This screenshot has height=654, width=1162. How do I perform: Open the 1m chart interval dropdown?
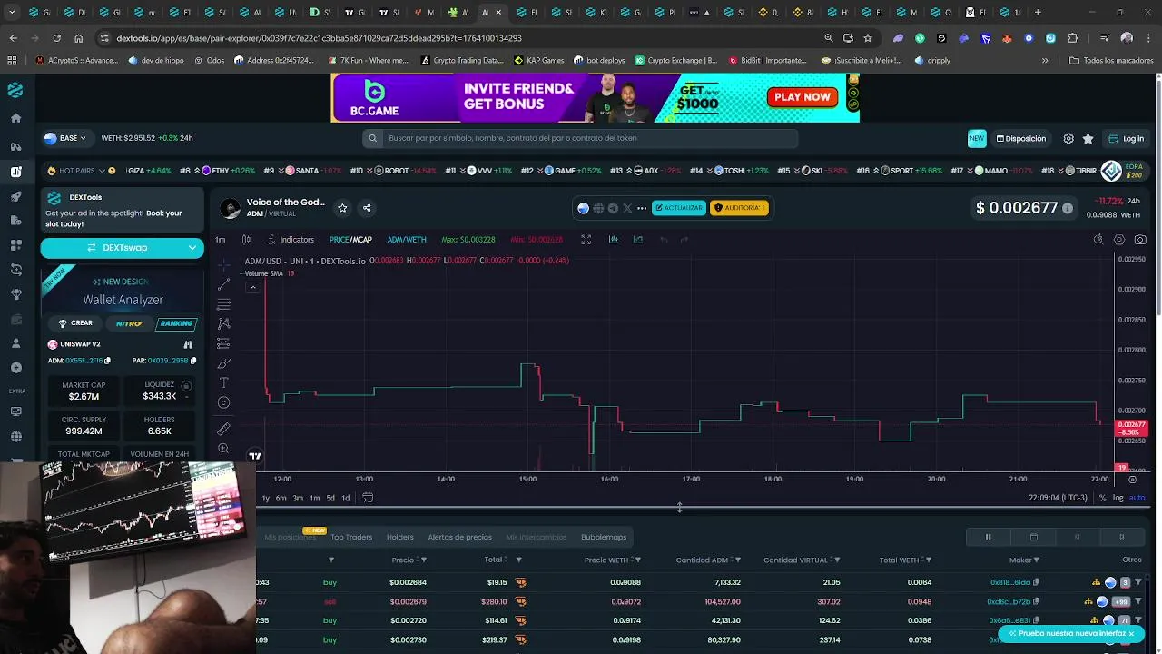(x=221, y=240)
